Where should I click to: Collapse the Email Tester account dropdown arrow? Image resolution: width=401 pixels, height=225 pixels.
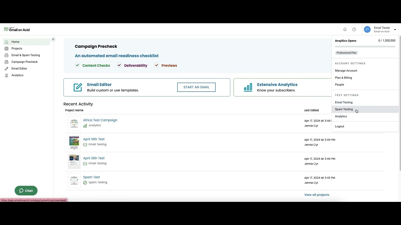coord(395,30)
